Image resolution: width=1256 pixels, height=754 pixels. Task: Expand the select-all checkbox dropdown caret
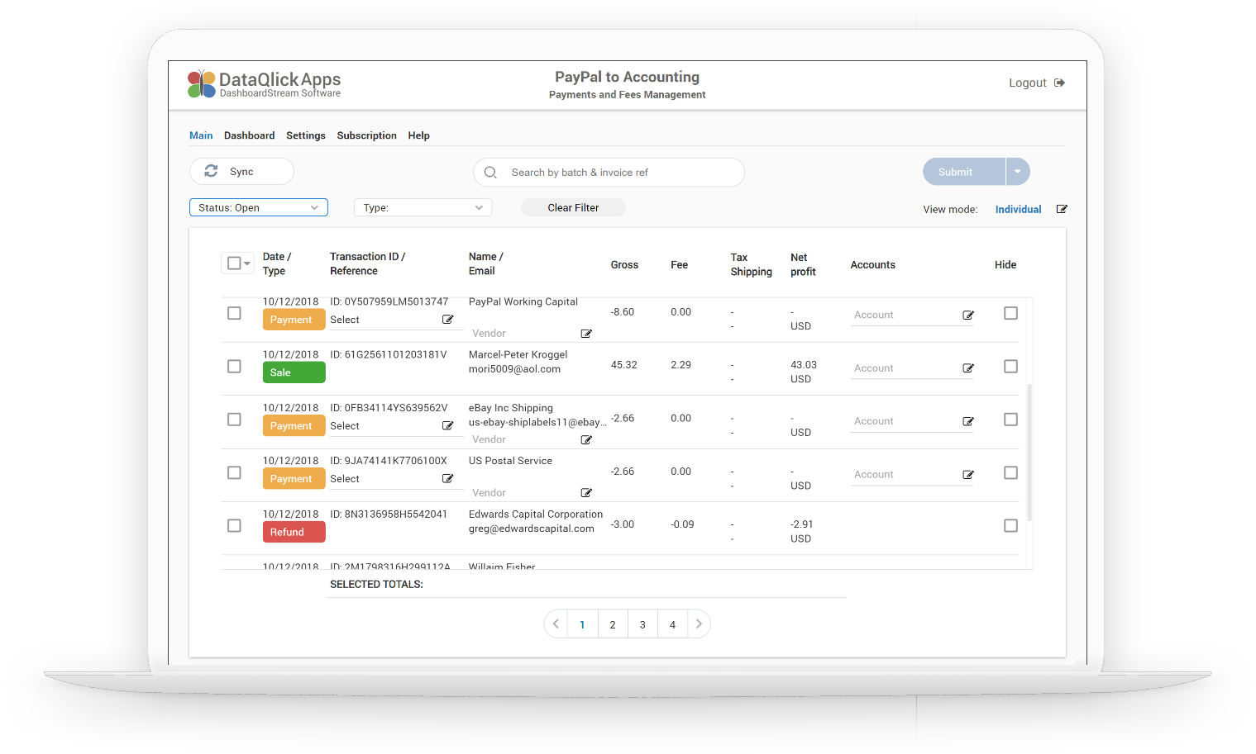(247, 263)
